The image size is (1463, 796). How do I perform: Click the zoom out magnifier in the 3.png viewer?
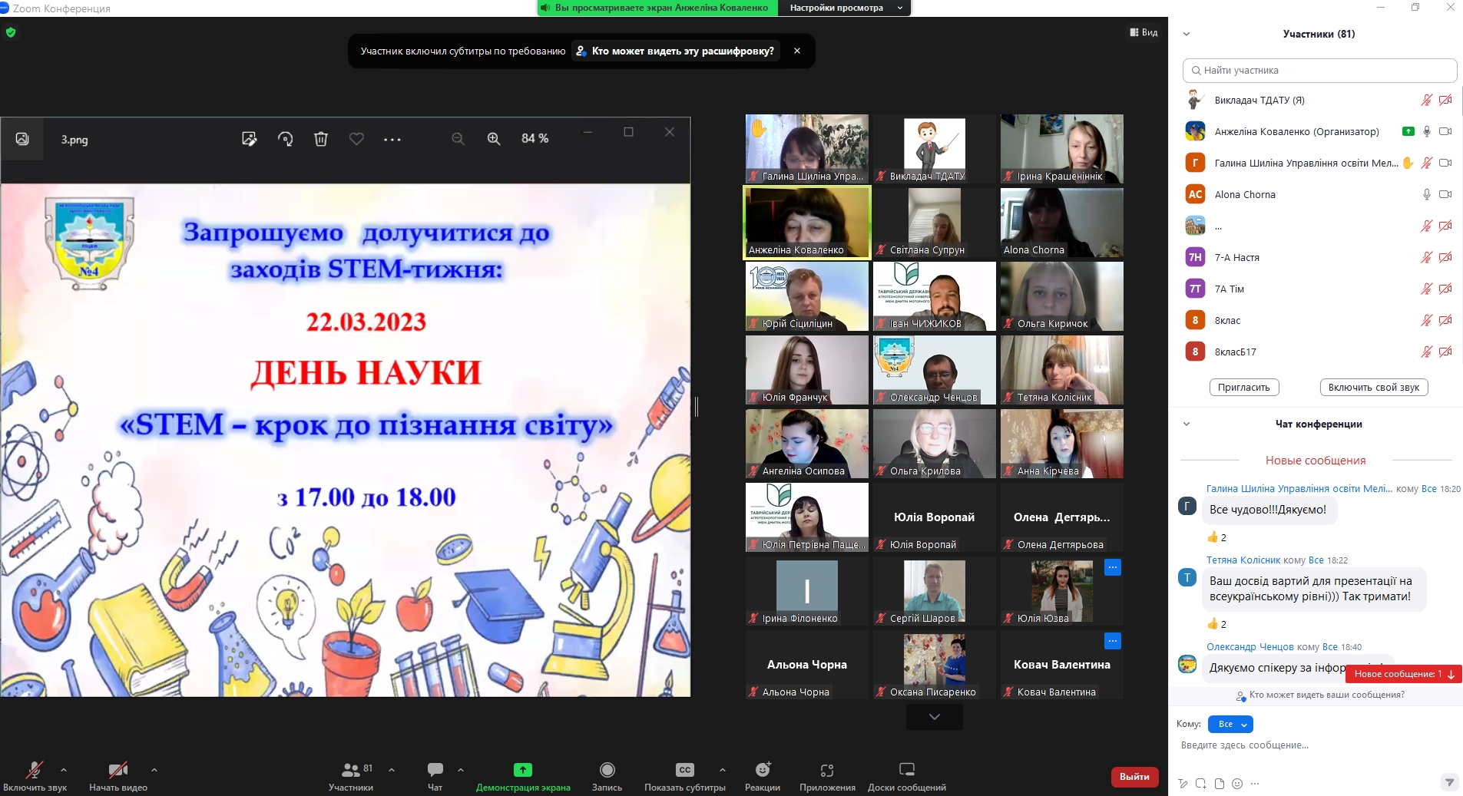[458, 139]
